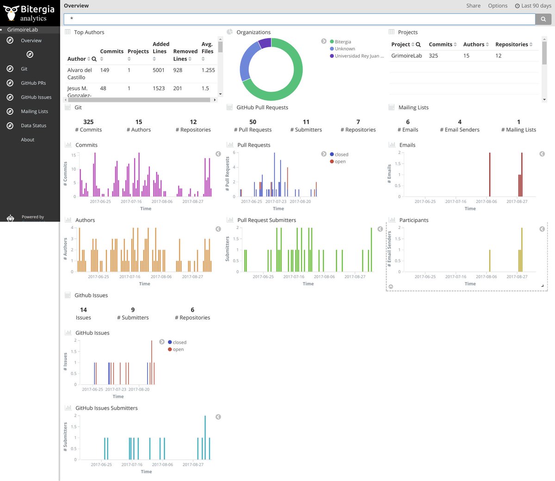Click blue Unknown legend color dot
The width and height of the screenshot is (555, 481).
tap(332, 49)
